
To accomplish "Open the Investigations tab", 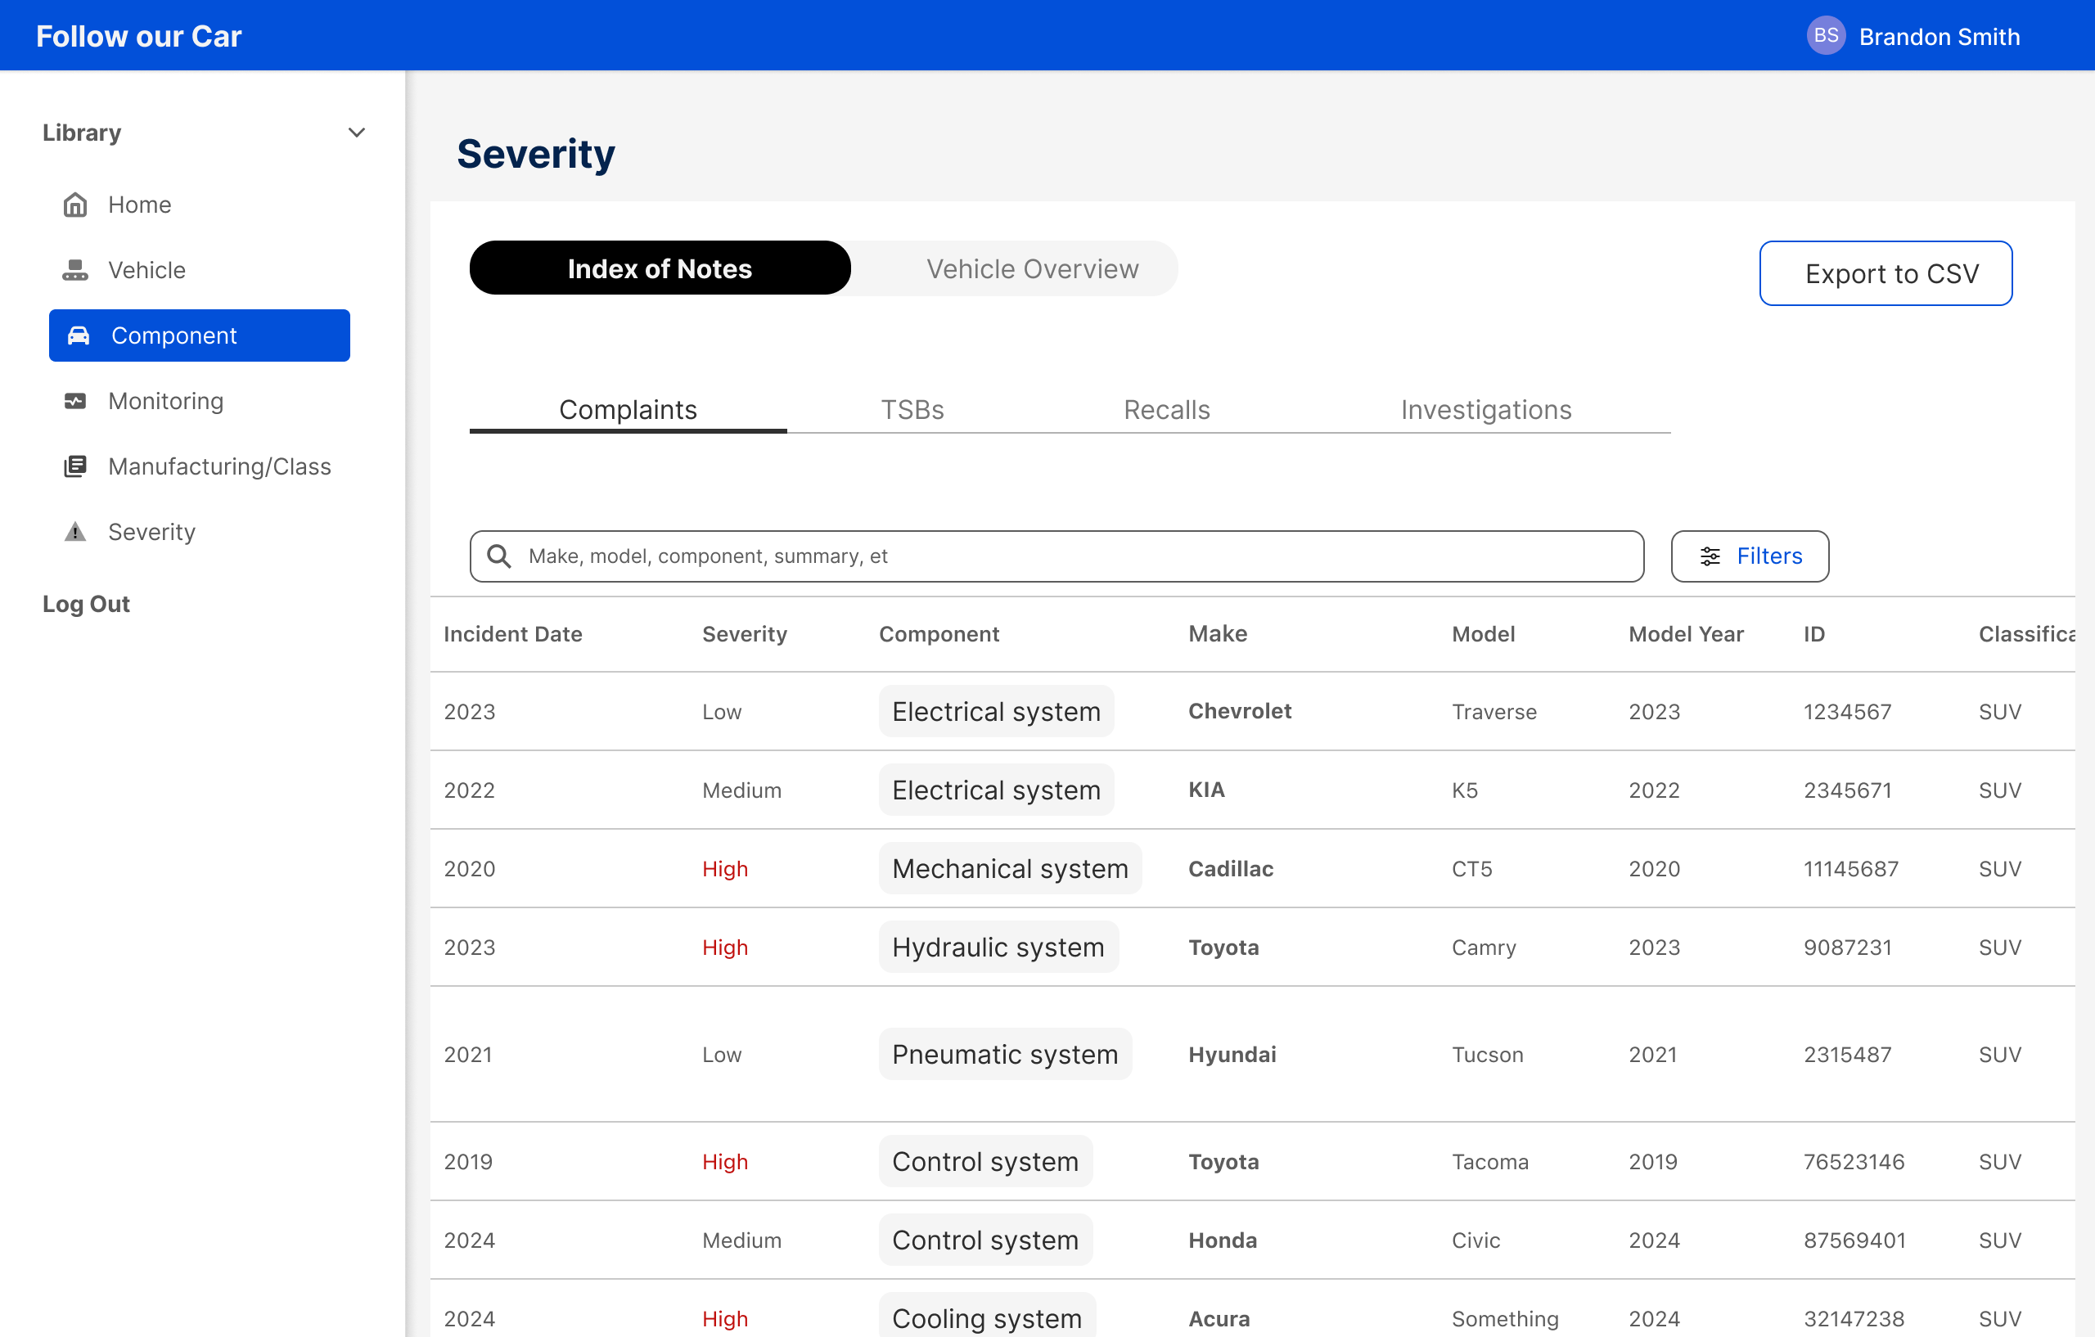I will [1486, 410].
